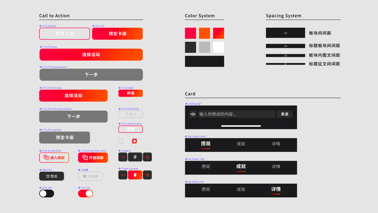Viewport: 378px width, 213px height.
Task: Click the light grey color swatch
Action: click(x=205, y=47)
